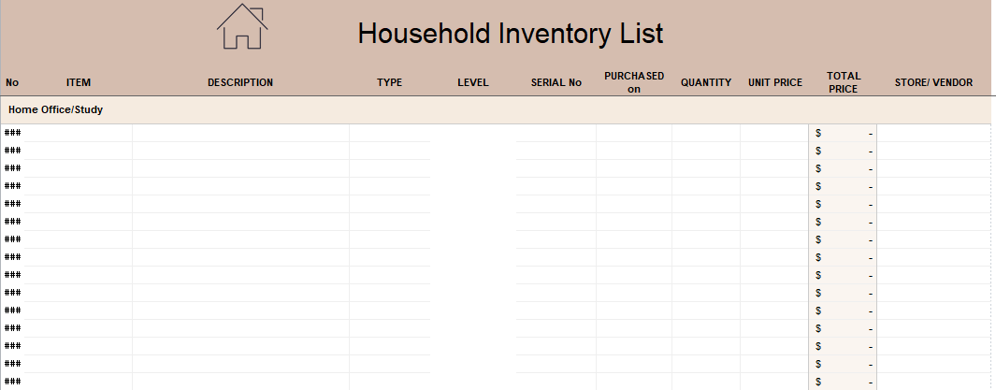Select the TOTAL PRICE column header
Viewport: 996px width, 390px height.
tap(844, 82)
